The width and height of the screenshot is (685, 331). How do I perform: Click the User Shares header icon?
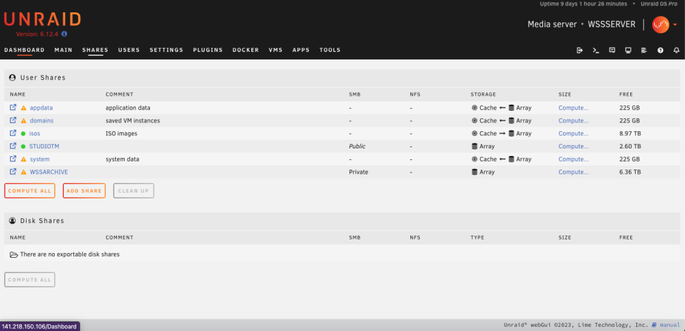point(12,78)
